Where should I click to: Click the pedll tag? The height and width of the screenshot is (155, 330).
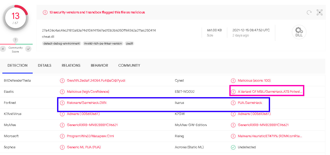click(x=129, y=43)
